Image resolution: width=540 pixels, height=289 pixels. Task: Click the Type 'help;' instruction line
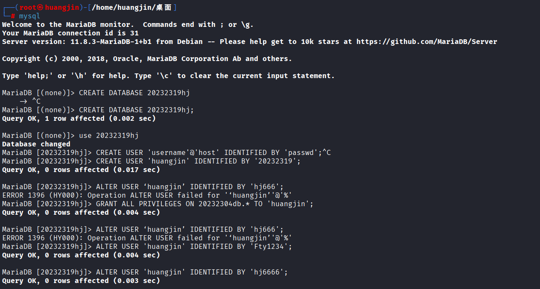[x=168, y=76]
